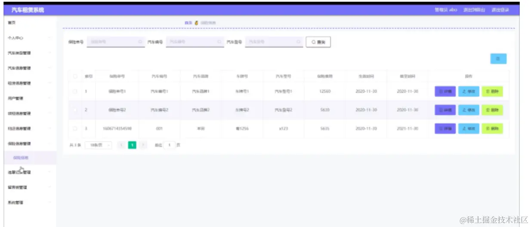This screenshot has width=531, height=227.
Task: Click the blue icon button above the table
Action: pyautogui.click(x=498, y=59)
